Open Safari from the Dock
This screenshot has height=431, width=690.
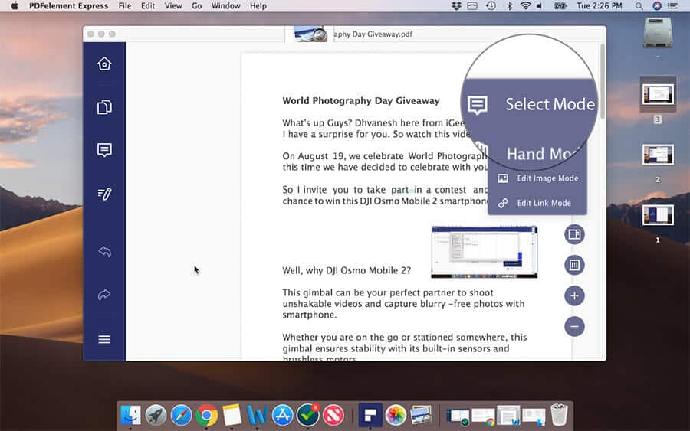click(181, 415)
